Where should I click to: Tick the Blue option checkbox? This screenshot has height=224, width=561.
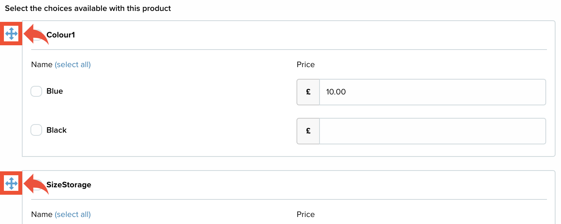click(36, 91)
